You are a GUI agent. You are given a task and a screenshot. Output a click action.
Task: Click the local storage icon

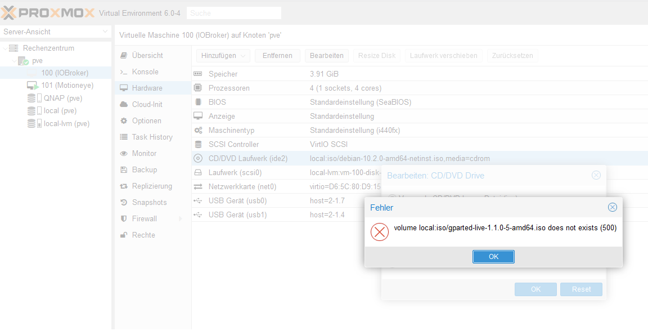coord(34,111)
